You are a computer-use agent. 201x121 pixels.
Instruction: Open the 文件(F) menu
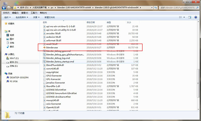pyautogui.click(x=6, y=13)
